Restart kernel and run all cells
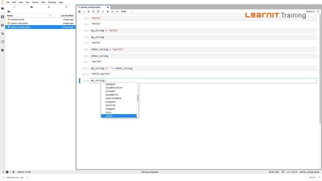 [x=117, y=12]
